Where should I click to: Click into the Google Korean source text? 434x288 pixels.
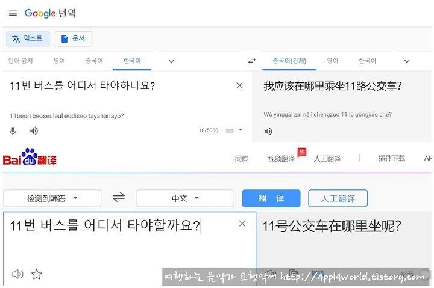click(82, 85)
